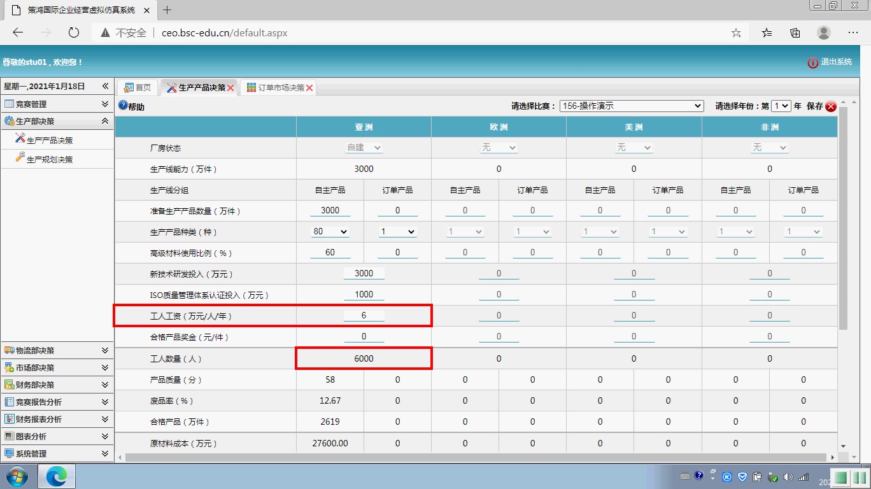This screenshot has height=489, width=871.
Task: Open the 欧洲 厂房状态 dropdown
Action: point(499,147)
